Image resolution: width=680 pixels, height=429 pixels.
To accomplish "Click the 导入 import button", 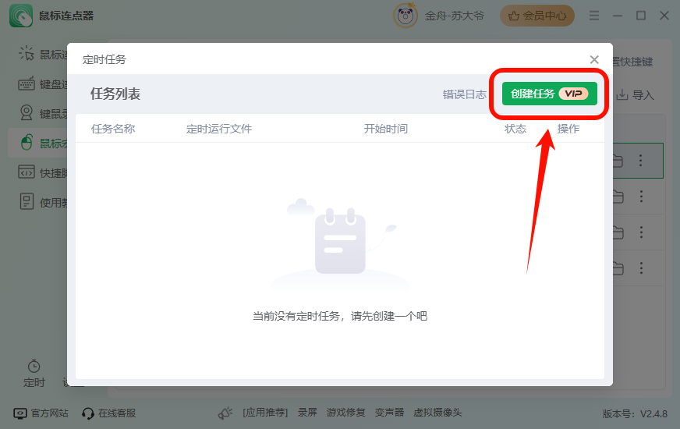I will tap(635, 95).
